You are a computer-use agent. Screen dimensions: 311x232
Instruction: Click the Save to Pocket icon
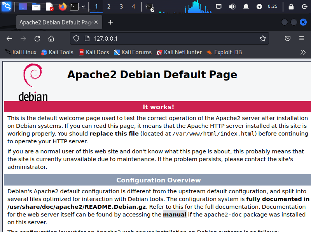pos(288,38)
